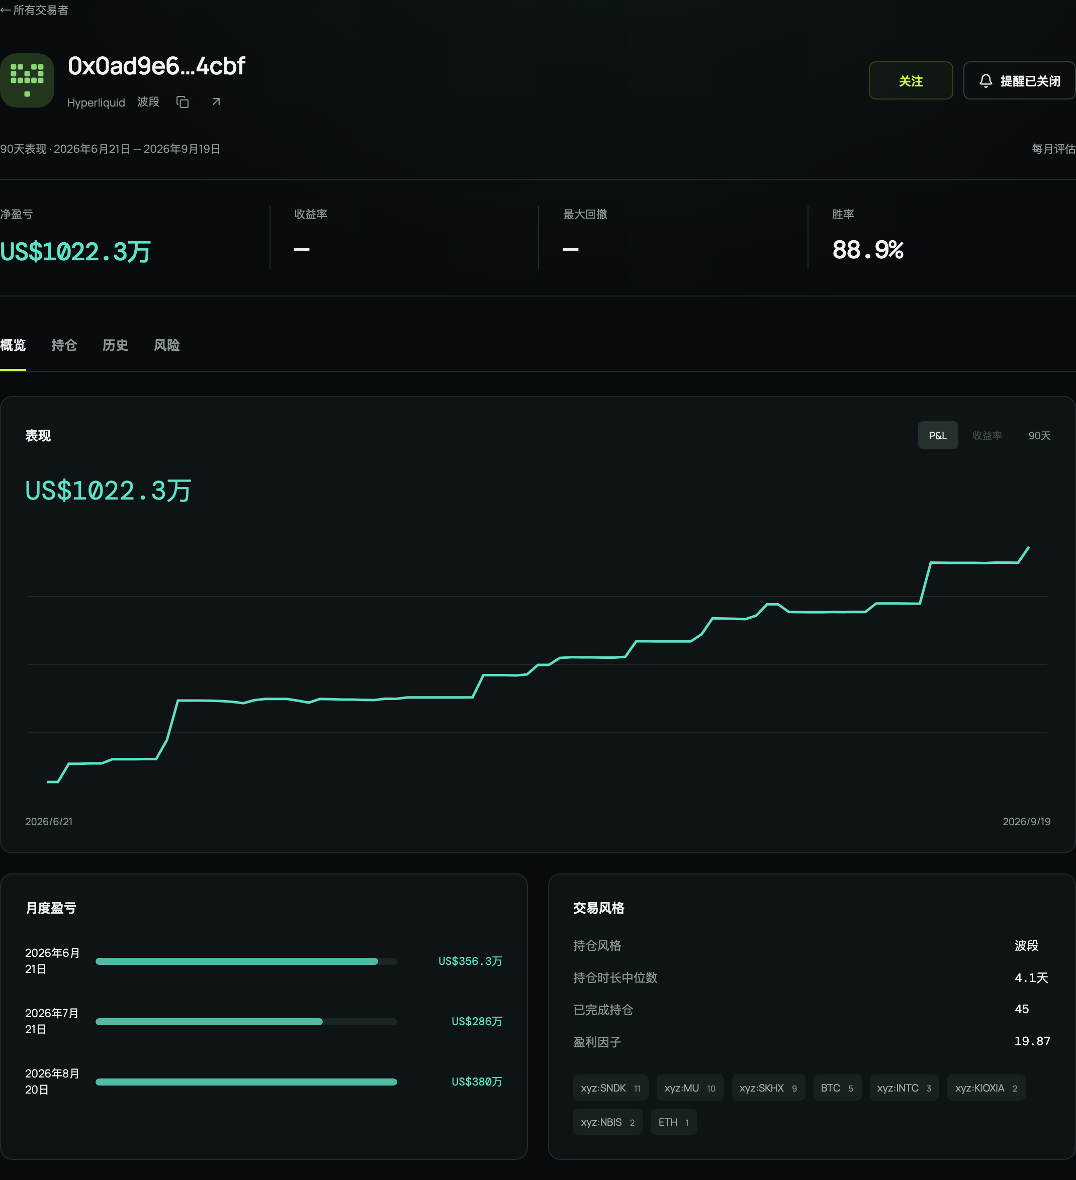Click the 2026/6/21 chart start date
This screenshot has height=1180, width=1076.
click(x=49, y=821)
